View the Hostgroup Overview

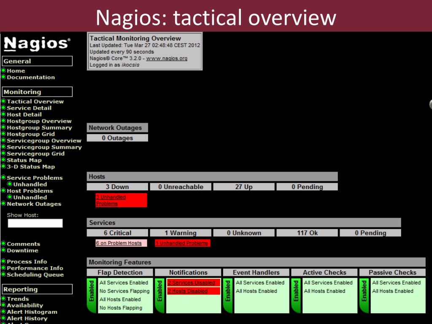(x=39, y=121)
